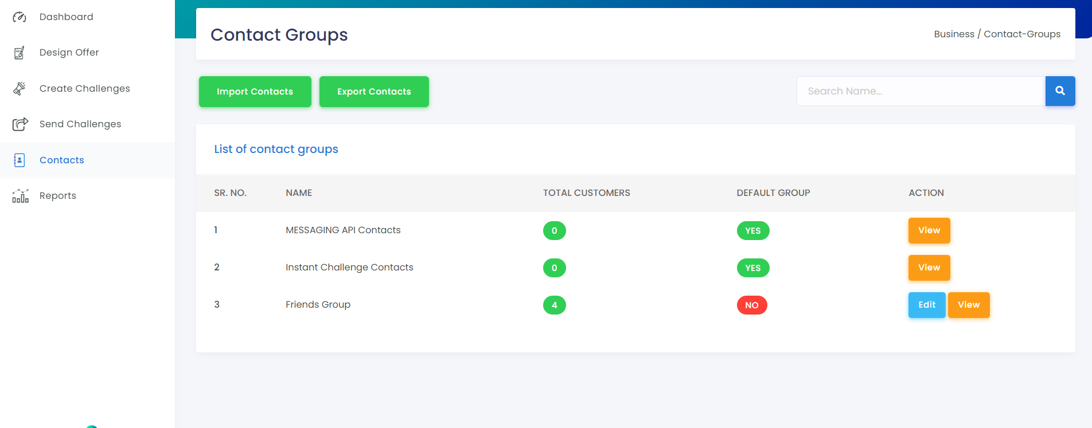View the MESSAGING API Contacts group
Screen dimensions: 1092x428
pos(929,230)
